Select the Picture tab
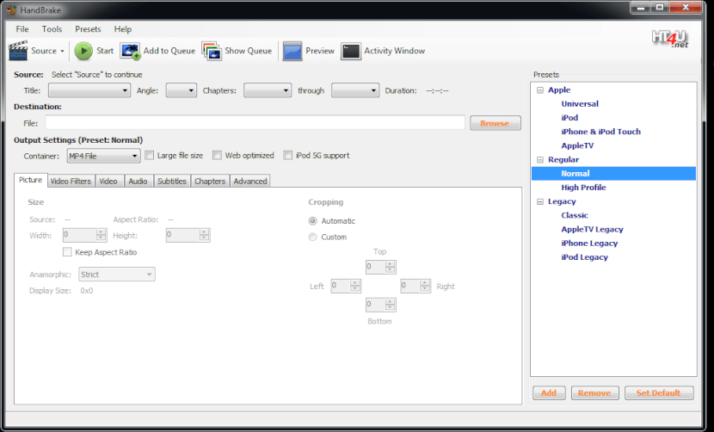This screenshot has height=432, width=714. point(30,180)
